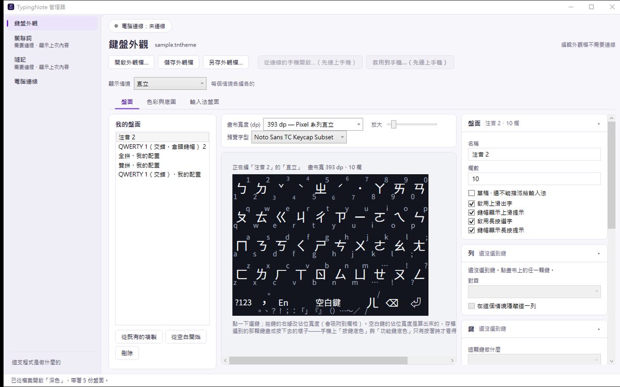Open the 顯示情境 dropdown showing 直立

[171, 83]
